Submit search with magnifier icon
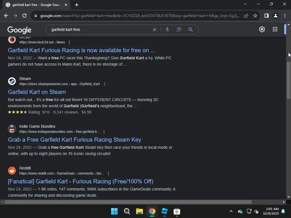Image resolution: width=291 pixels, height=218 pixels. click(x=190, y=30)
